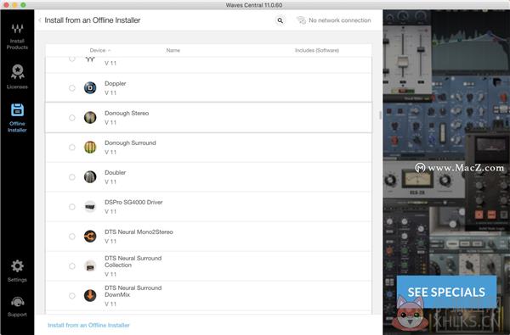Click the No network connection status text
The height and width of the screenshot is (335, 510).
tap(339, 20)
